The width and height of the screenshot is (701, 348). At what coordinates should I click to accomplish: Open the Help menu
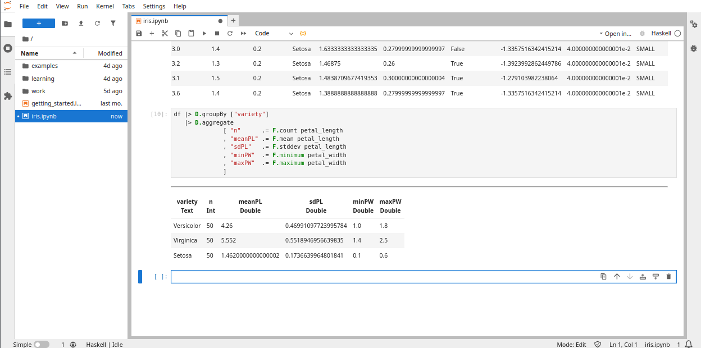coord(180,6)
